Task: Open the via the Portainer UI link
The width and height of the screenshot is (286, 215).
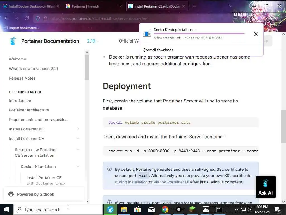Action: point(171,182)
